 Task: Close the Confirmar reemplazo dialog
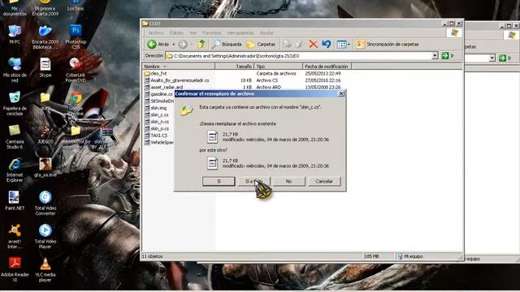click(341, 94)
